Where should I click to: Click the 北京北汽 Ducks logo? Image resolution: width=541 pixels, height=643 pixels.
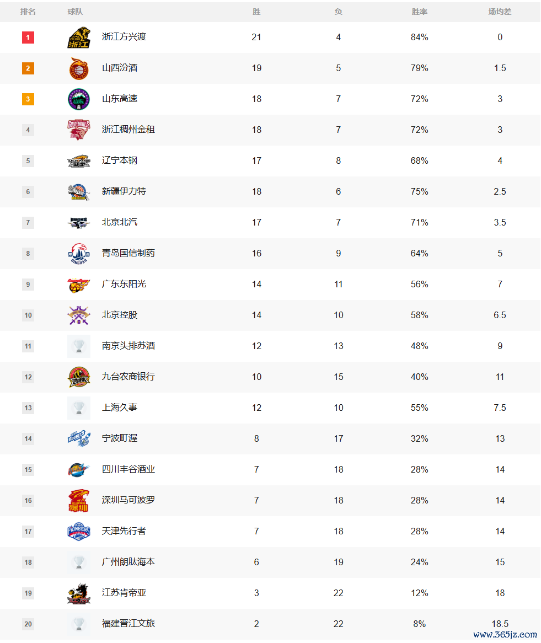pos(79,223)
